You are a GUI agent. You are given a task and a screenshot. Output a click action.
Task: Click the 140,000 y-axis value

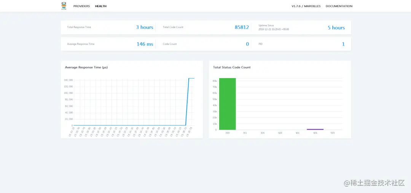coord(68,80)
